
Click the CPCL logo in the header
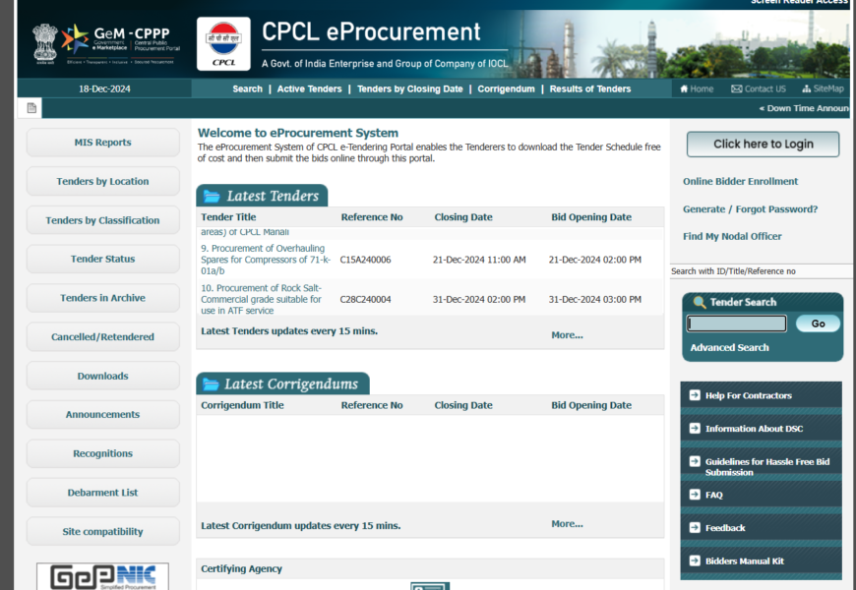(x=223, y=44)
